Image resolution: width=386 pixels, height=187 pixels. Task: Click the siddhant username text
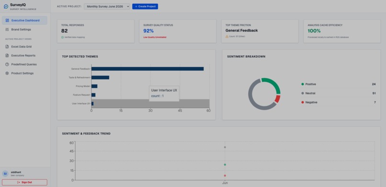tap(16, 172)
